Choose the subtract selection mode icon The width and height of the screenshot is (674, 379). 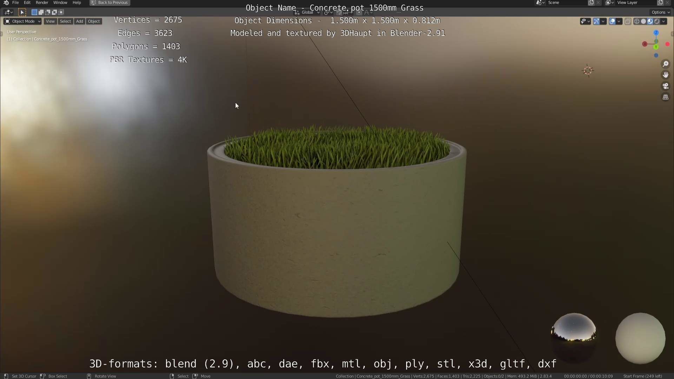[x=47, y=12]
